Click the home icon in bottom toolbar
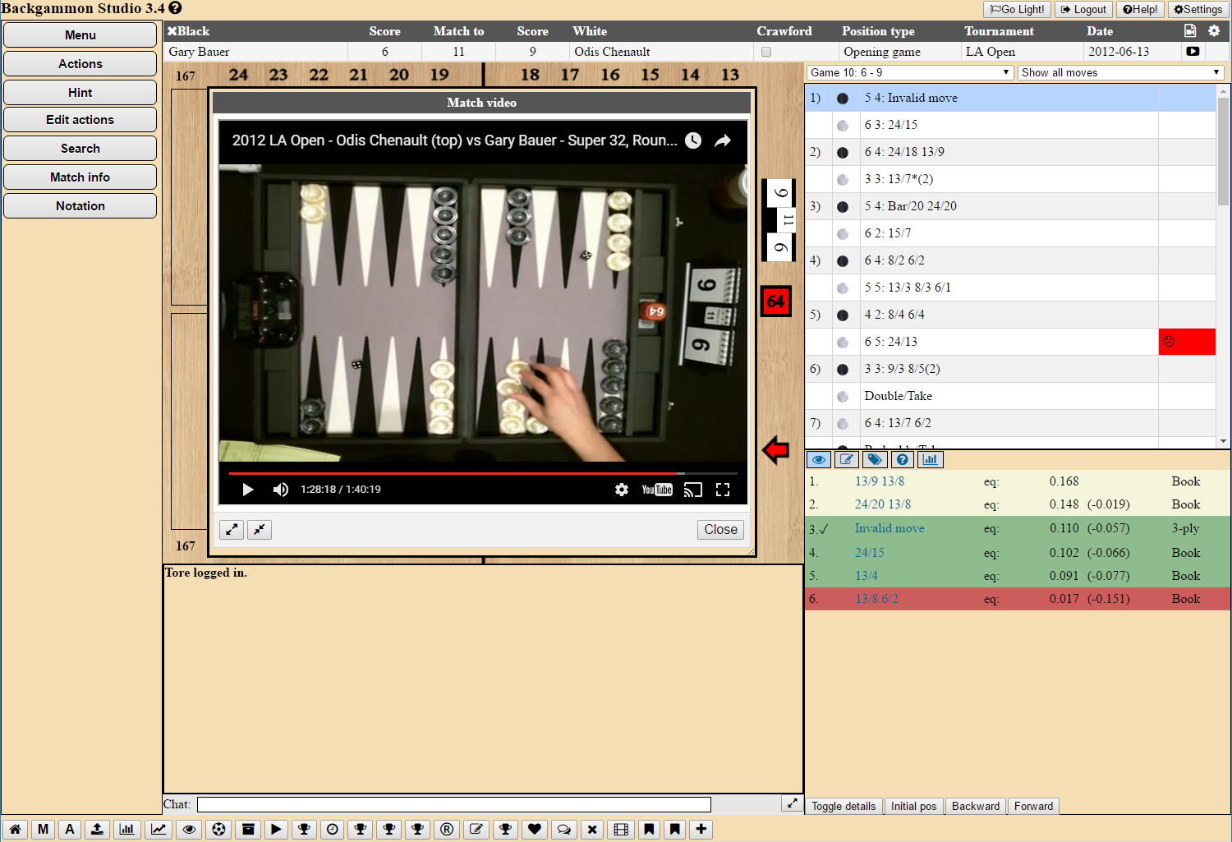This screenshot has height=842, width=1232. point(15,829)
